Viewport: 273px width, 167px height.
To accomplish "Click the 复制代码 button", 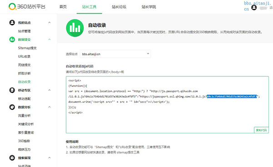I will (x=261, y=130).
